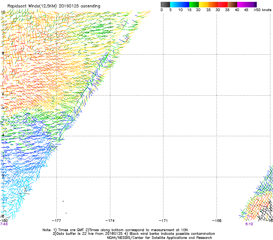Click the orange 25-30 knots legend segment
Viewport: 273px width, 240px height.
[x=213, y=4]
